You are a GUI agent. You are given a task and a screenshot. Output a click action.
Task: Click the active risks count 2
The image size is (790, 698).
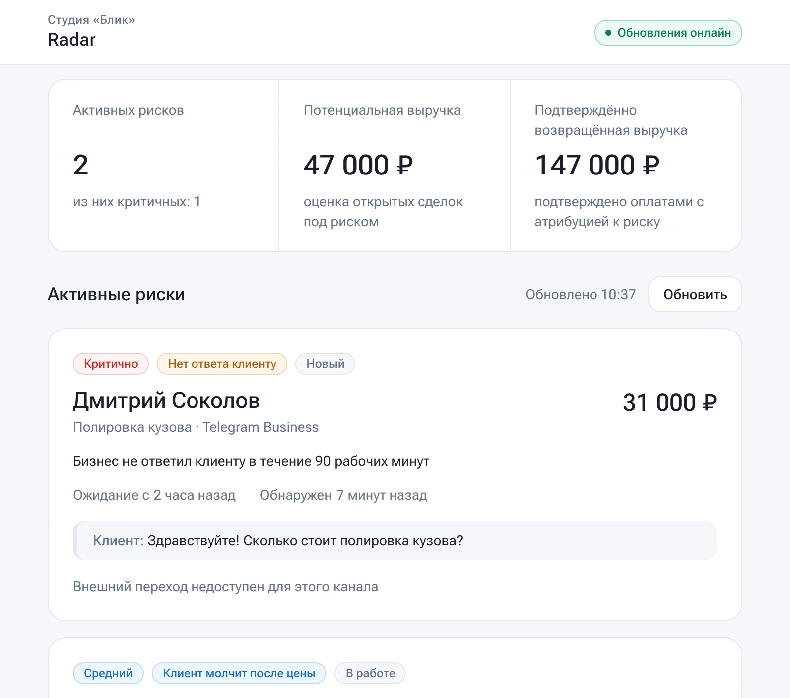[x=81, y=165]
